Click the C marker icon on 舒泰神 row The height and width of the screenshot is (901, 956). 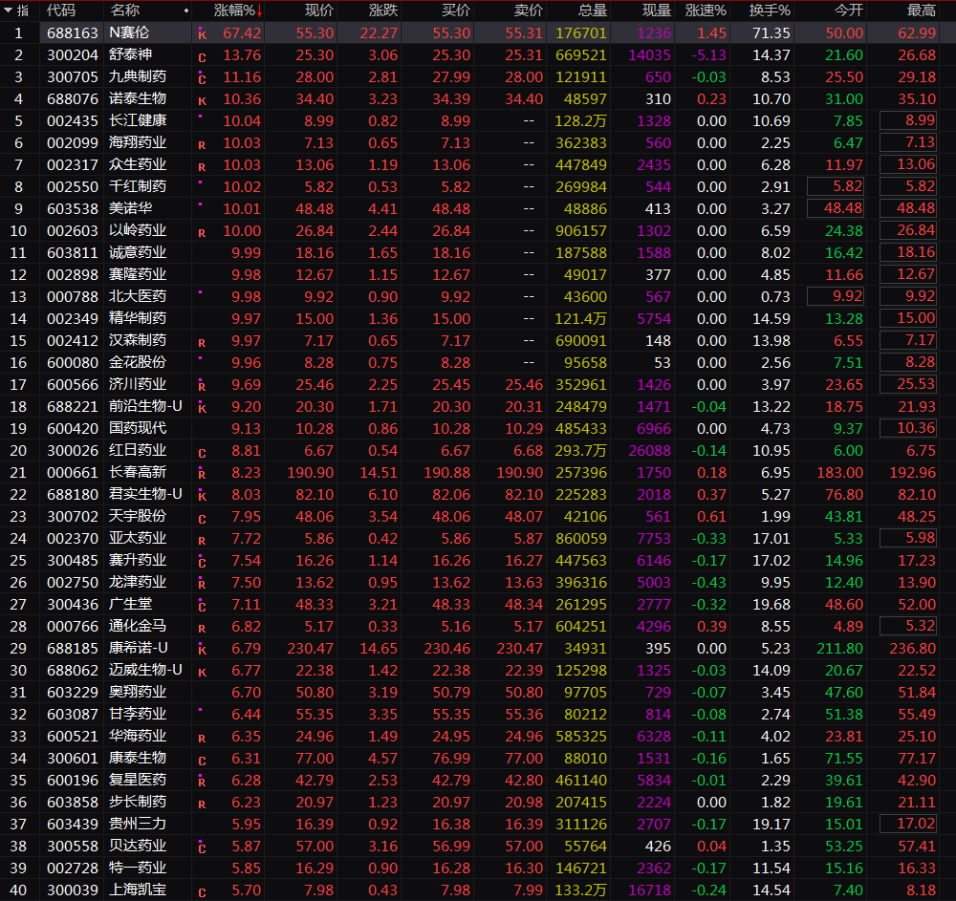click(202, 57)
